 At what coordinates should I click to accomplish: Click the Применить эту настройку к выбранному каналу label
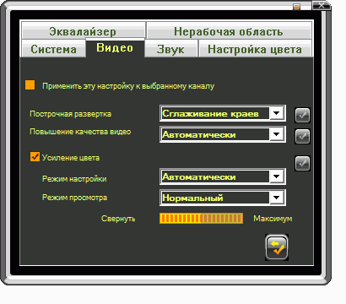click(128, 86)
